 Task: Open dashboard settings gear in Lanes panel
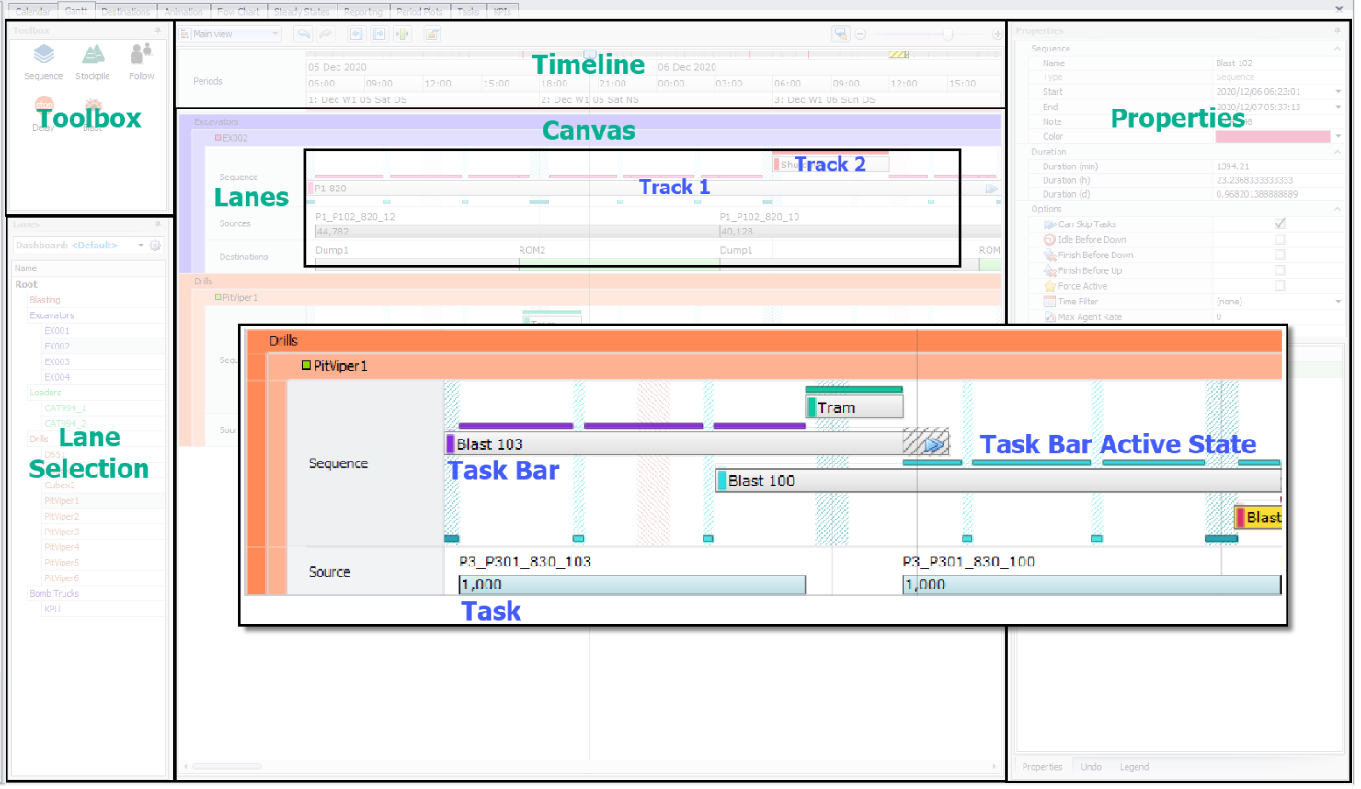155,246
